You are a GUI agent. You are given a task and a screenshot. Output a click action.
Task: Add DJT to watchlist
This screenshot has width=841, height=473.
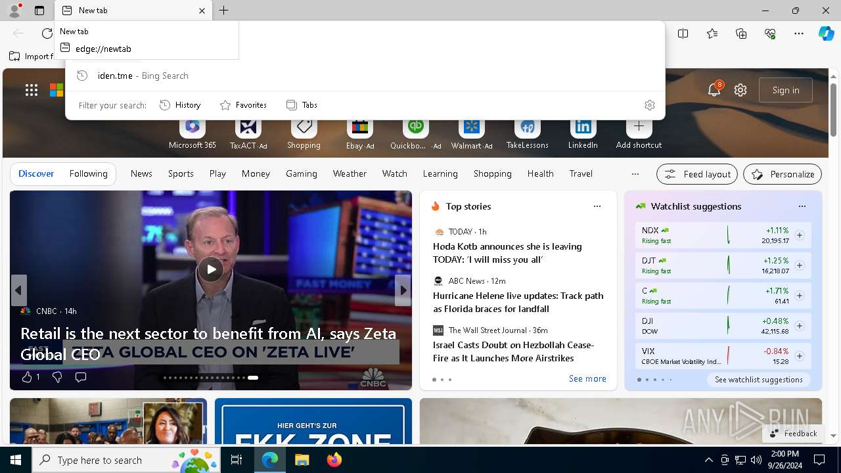[800, 265]
